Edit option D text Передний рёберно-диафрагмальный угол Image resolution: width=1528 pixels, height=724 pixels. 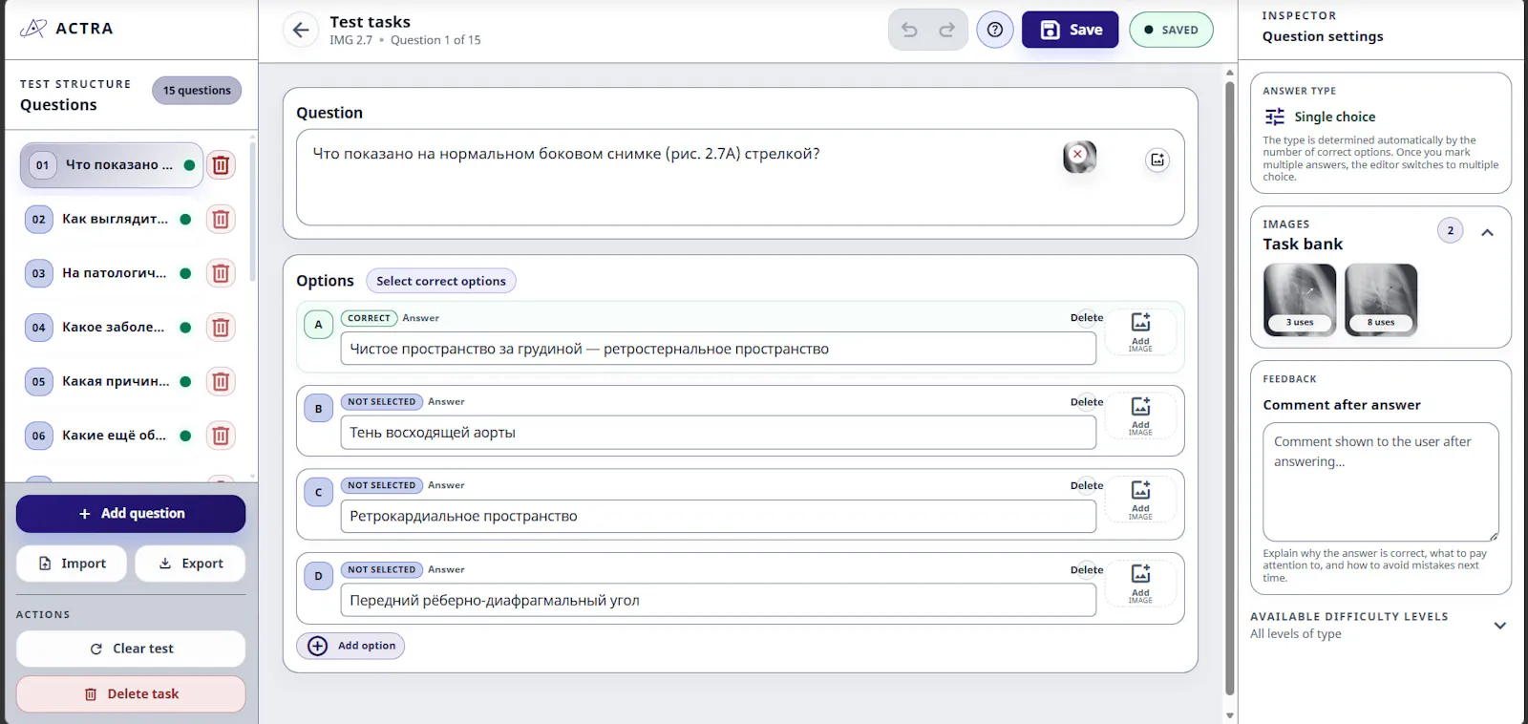tap(718, 600)
